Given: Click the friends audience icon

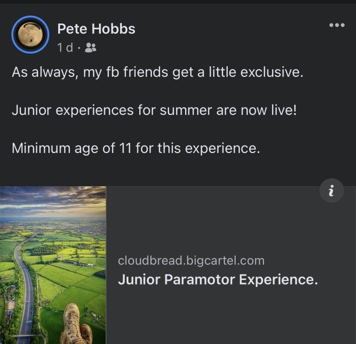Looking at the screenshot, I should tap(90, 48).
